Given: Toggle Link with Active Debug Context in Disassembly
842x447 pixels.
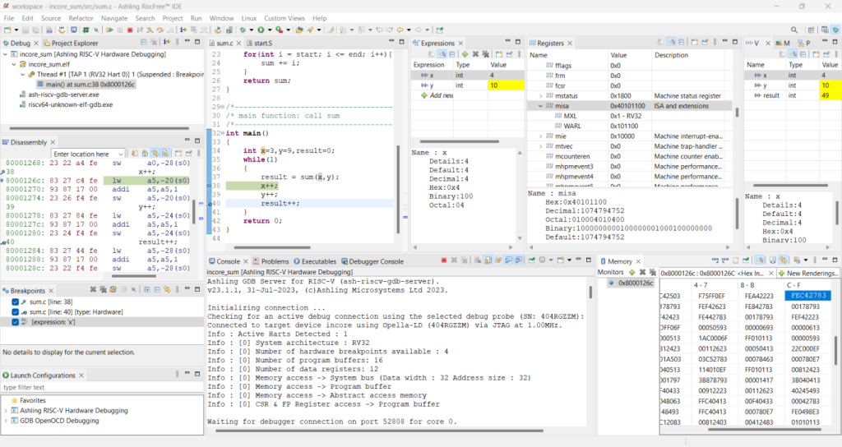Looking at the screenshot, I should pyautogui.click(x=155, y=154).
